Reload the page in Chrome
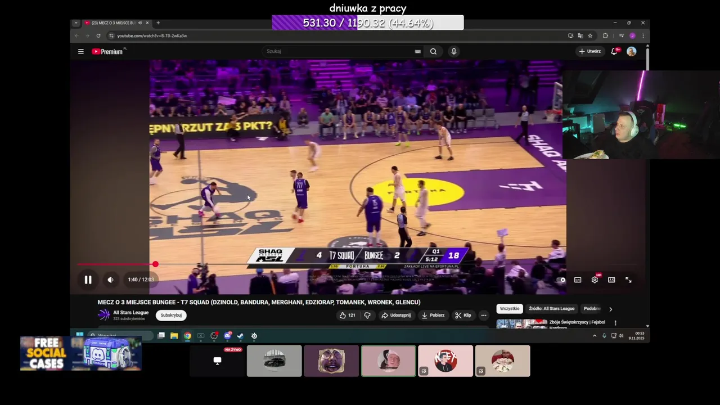Image resolution: width=720 pixels, height=405 pixels. [x=98, y=35]
